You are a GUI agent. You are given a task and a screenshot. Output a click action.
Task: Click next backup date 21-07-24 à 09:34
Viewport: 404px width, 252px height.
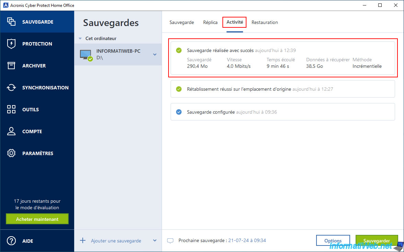(x=247, y=240)
